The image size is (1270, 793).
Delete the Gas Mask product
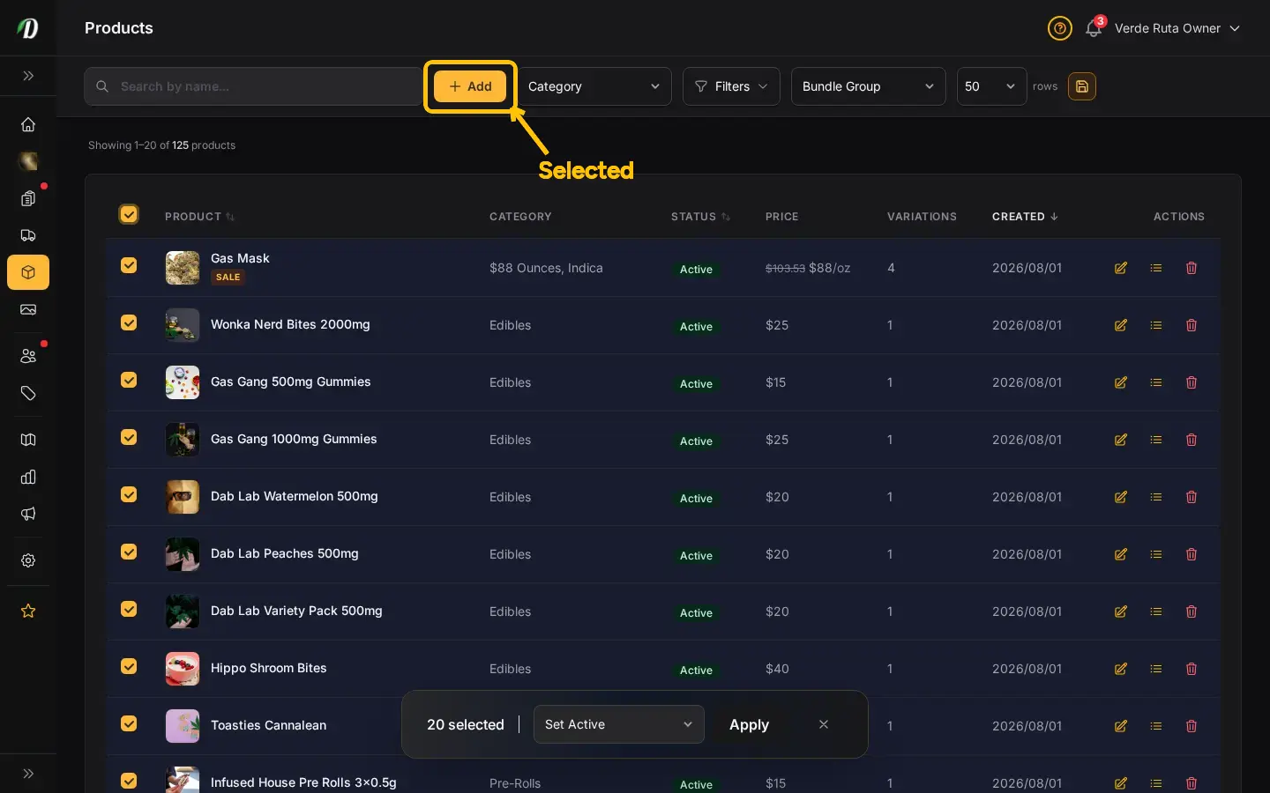point(1192,268)
